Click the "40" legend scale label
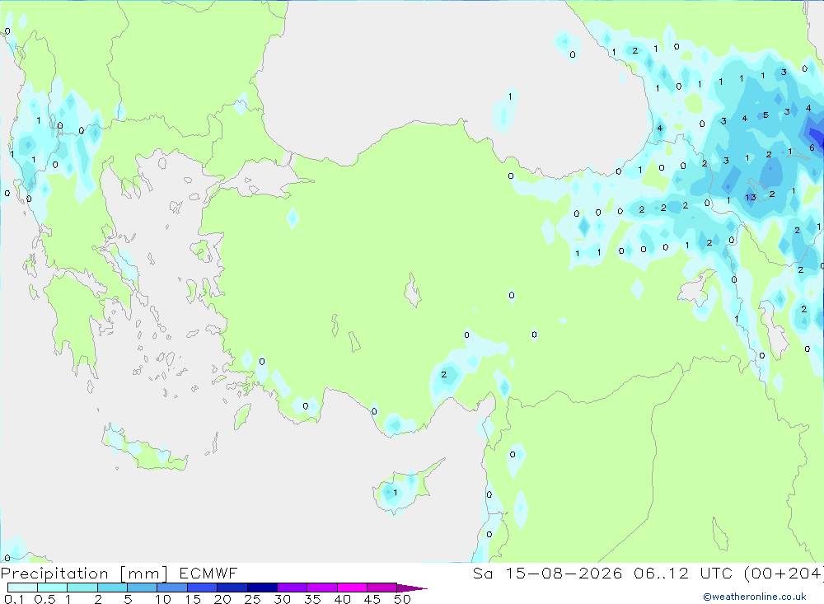This screenshot has height=604, width=824. (x=343, y=599)
